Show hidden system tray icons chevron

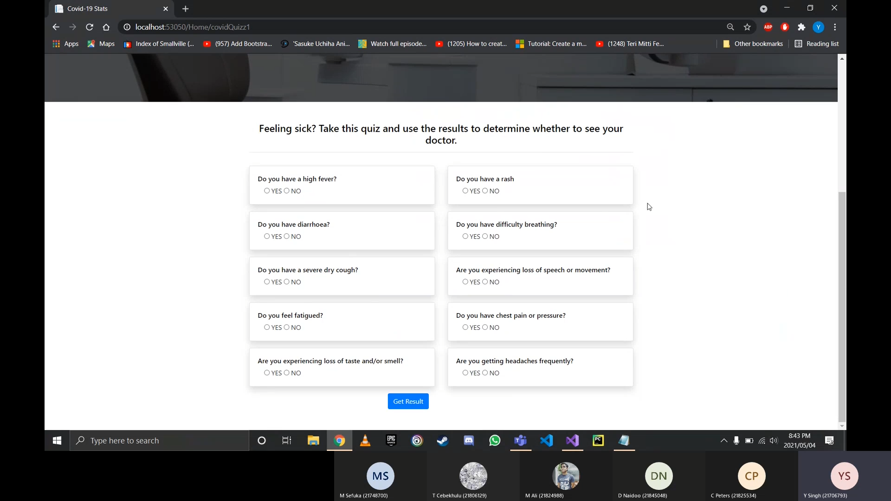(723, 441)
